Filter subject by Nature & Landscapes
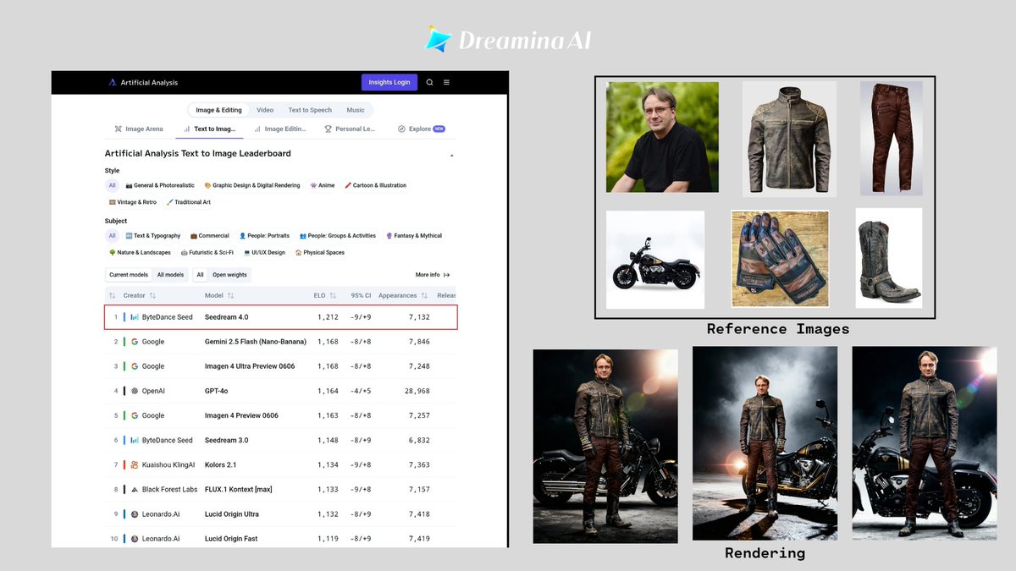Image resolution: width=1016 pixels, height=571 pixels. point(140,252)
